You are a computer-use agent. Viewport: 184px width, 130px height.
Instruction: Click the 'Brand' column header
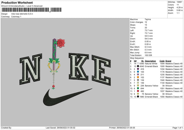(168, 61)
